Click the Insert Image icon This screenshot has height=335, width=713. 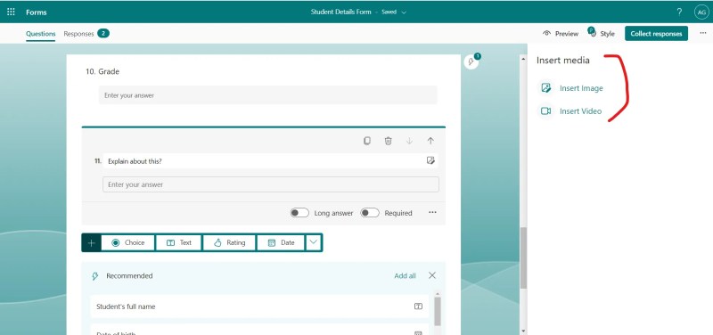(x=546, y=88)
